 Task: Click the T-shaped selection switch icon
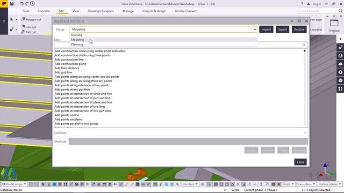[x=116, y=184]
